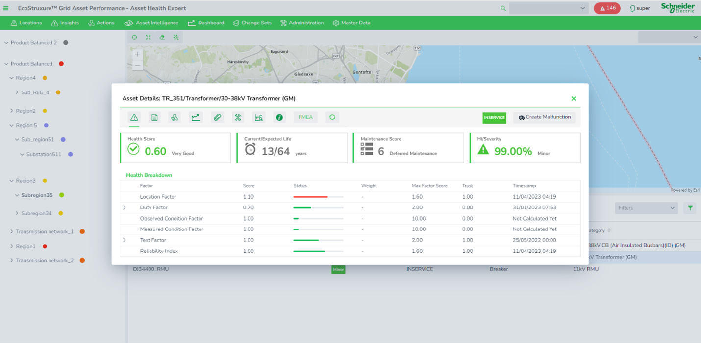Click the map locate target tool

(x=134, y=37)
